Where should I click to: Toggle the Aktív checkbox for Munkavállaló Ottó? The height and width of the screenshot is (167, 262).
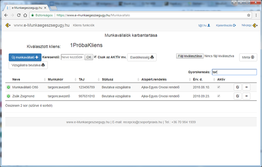(219, 87)
